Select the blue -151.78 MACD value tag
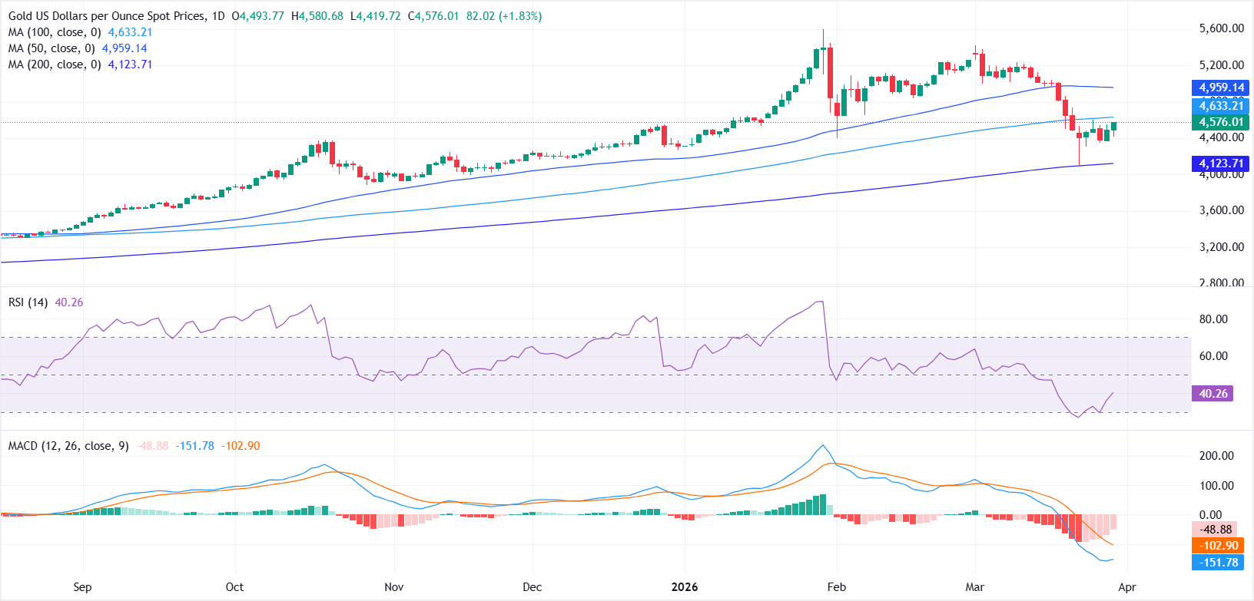 tap(1218, 563)
